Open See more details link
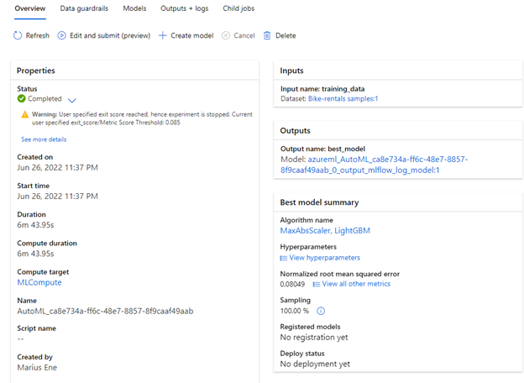524x383 pixels. point(44,139)
